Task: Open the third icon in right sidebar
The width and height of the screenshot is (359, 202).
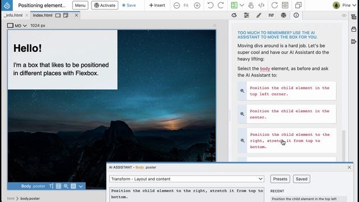Action: pos(353,42)
